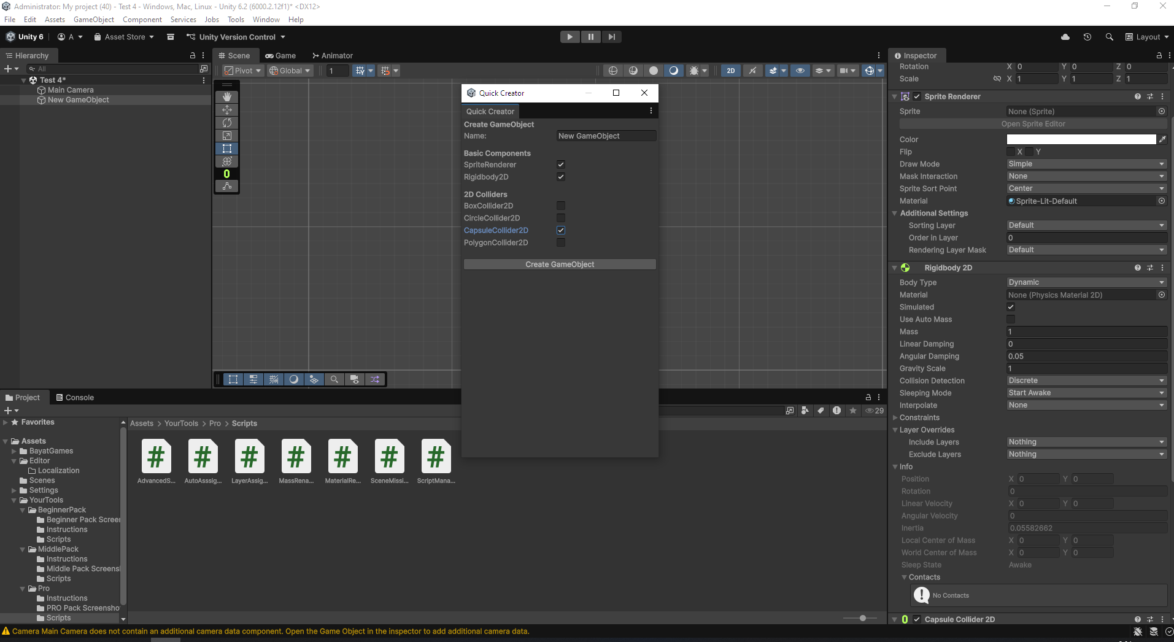Check BoxCollider2D in Quick Creator
1174x642 pixels.
tap(561, 206)
